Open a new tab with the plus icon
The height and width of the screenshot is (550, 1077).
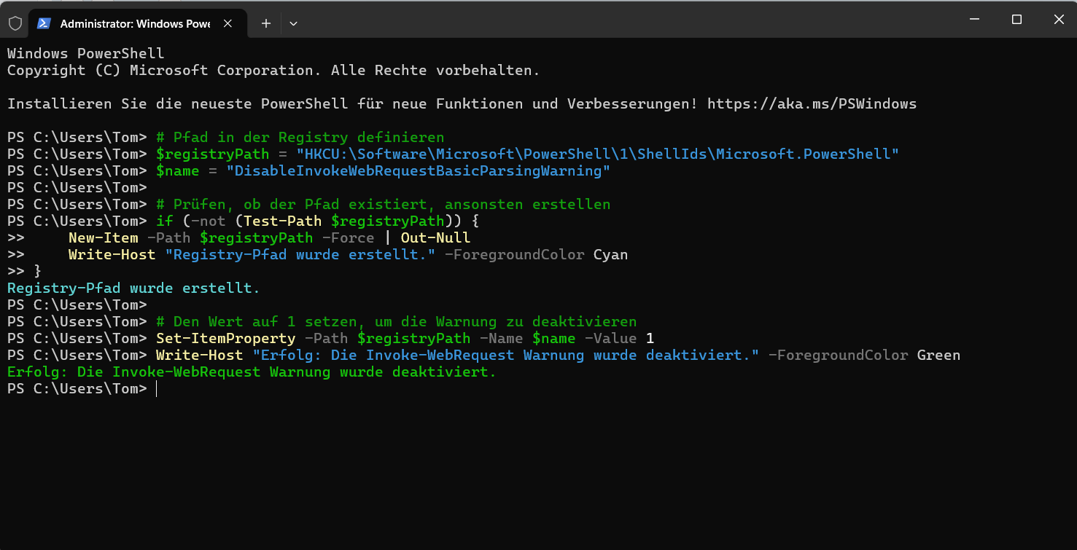coord(266,23)
